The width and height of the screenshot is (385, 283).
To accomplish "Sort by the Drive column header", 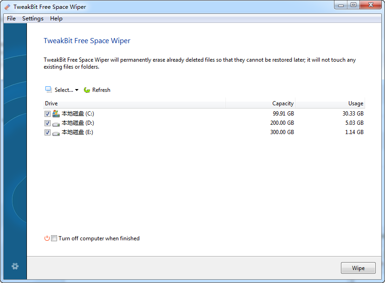I will click(134, 103).
